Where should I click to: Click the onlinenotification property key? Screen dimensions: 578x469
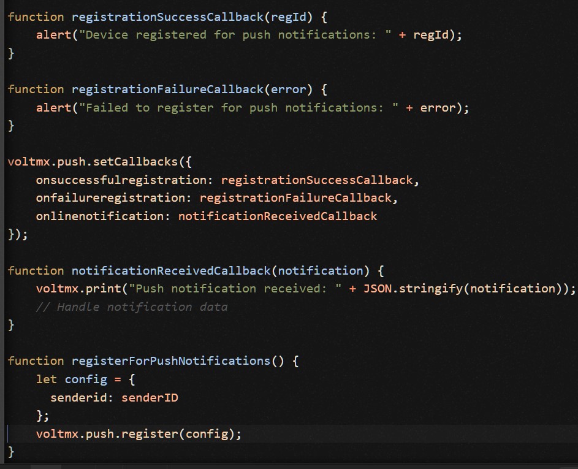tap(100, 216)
